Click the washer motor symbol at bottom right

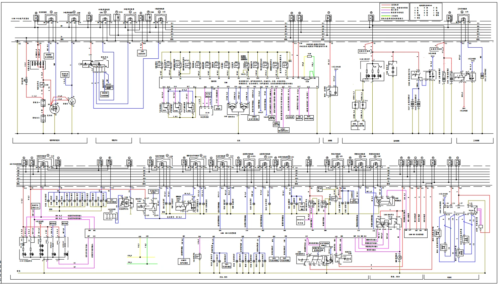[399, 258]
